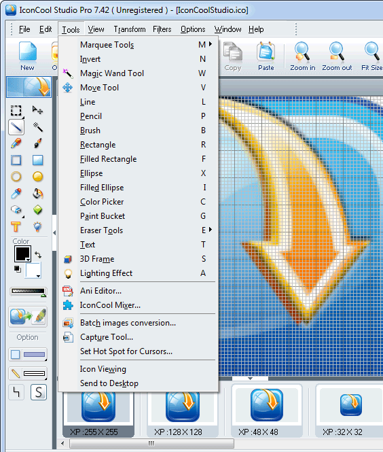Open the line width option dropdown
The image size is (383, 452).
[x=28, y=374]
